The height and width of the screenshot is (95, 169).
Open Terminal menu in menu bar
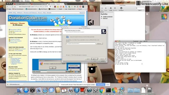8,1
